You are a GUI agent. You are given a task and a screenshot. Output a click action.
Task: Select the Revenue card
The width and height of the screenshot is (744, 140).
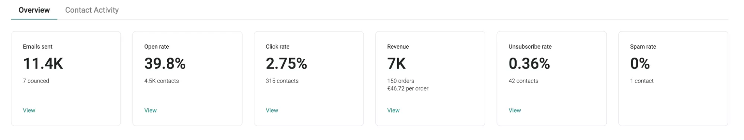[x=430, y=78]
